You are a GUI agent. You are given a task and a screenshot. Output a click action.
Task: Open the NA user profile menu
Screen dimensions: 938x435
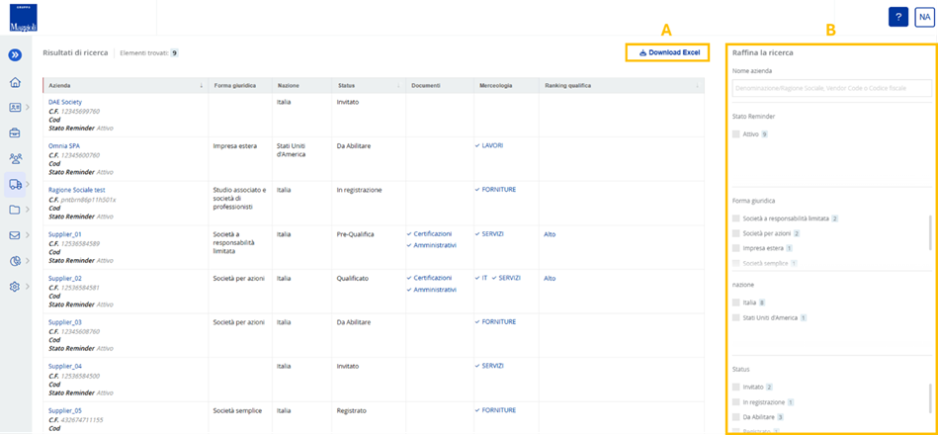point(923,18)
